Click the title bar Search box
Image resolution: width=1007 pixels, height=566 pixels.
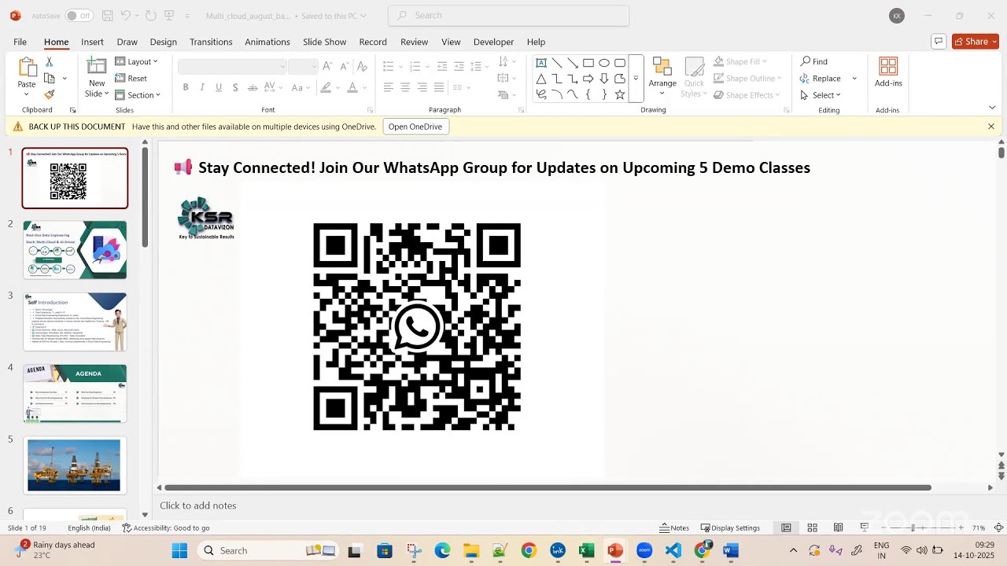pyautogui.click(x=509, y=16)
